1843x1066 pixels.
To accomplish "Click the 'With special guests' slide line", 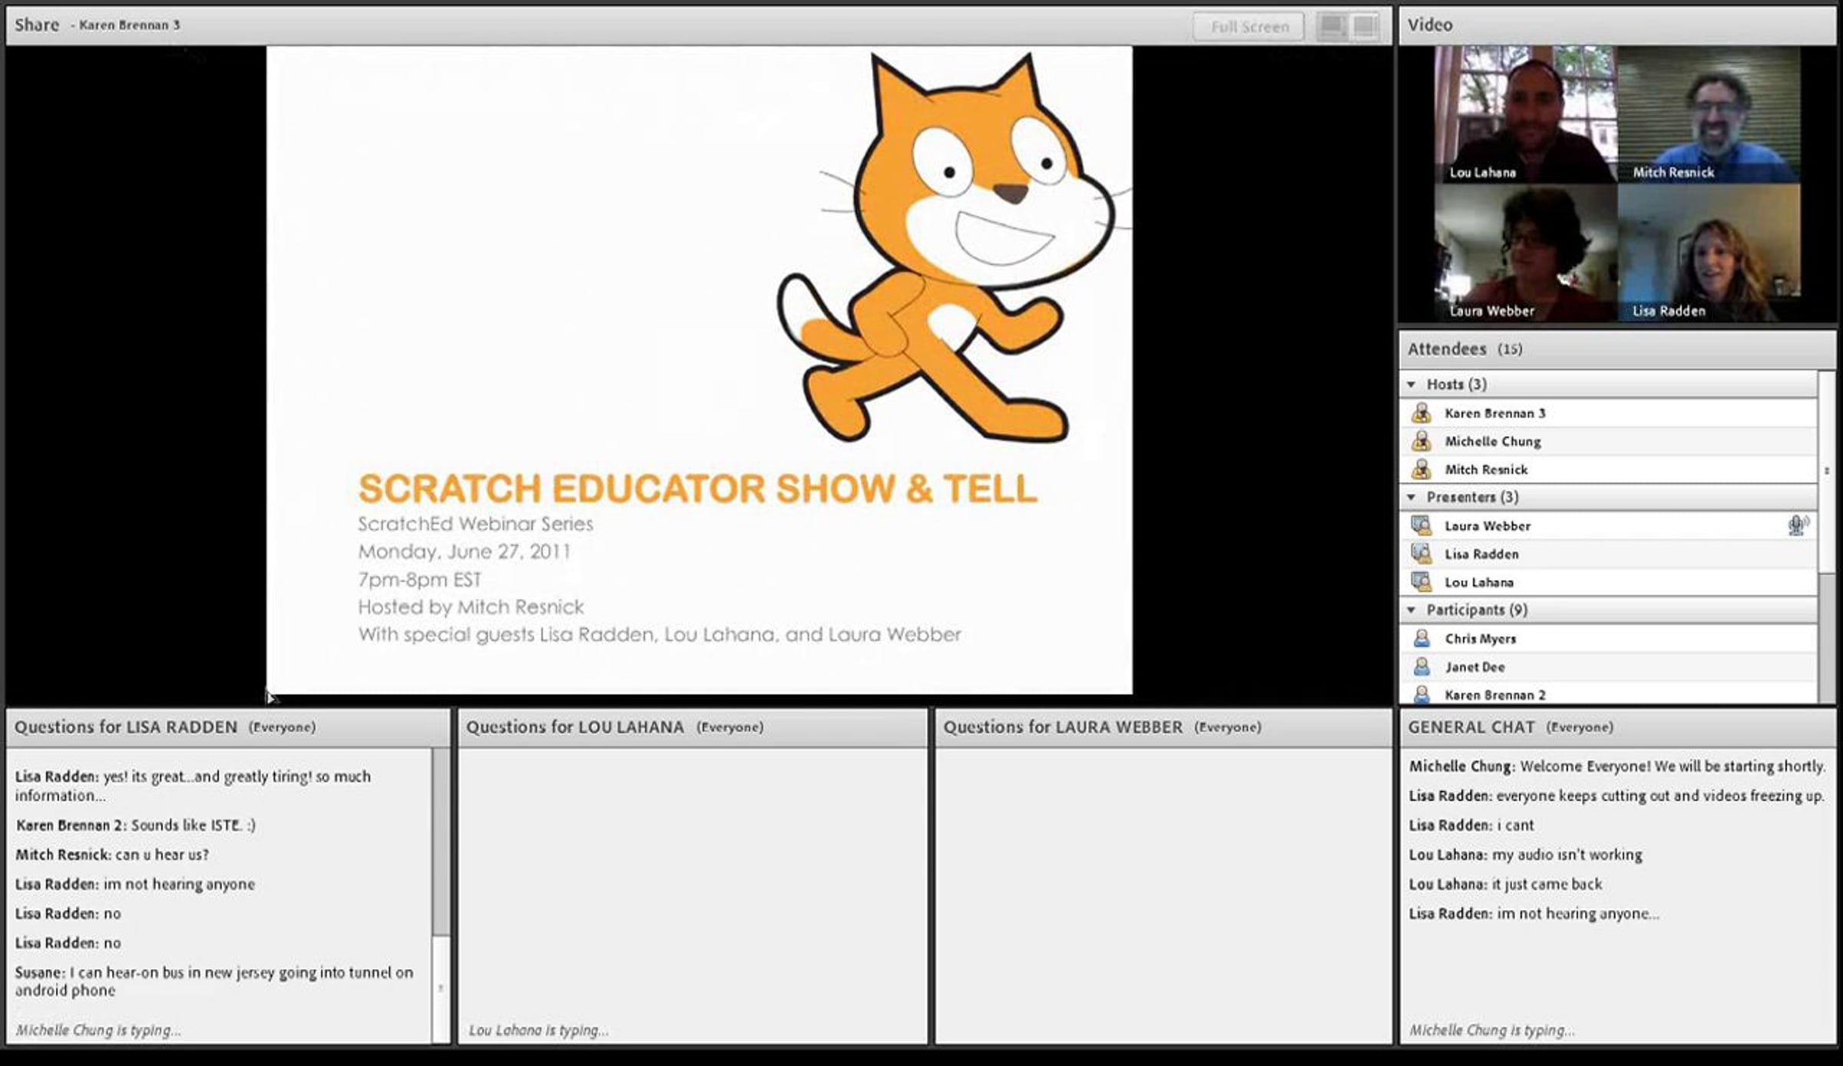I will [659, 634].
